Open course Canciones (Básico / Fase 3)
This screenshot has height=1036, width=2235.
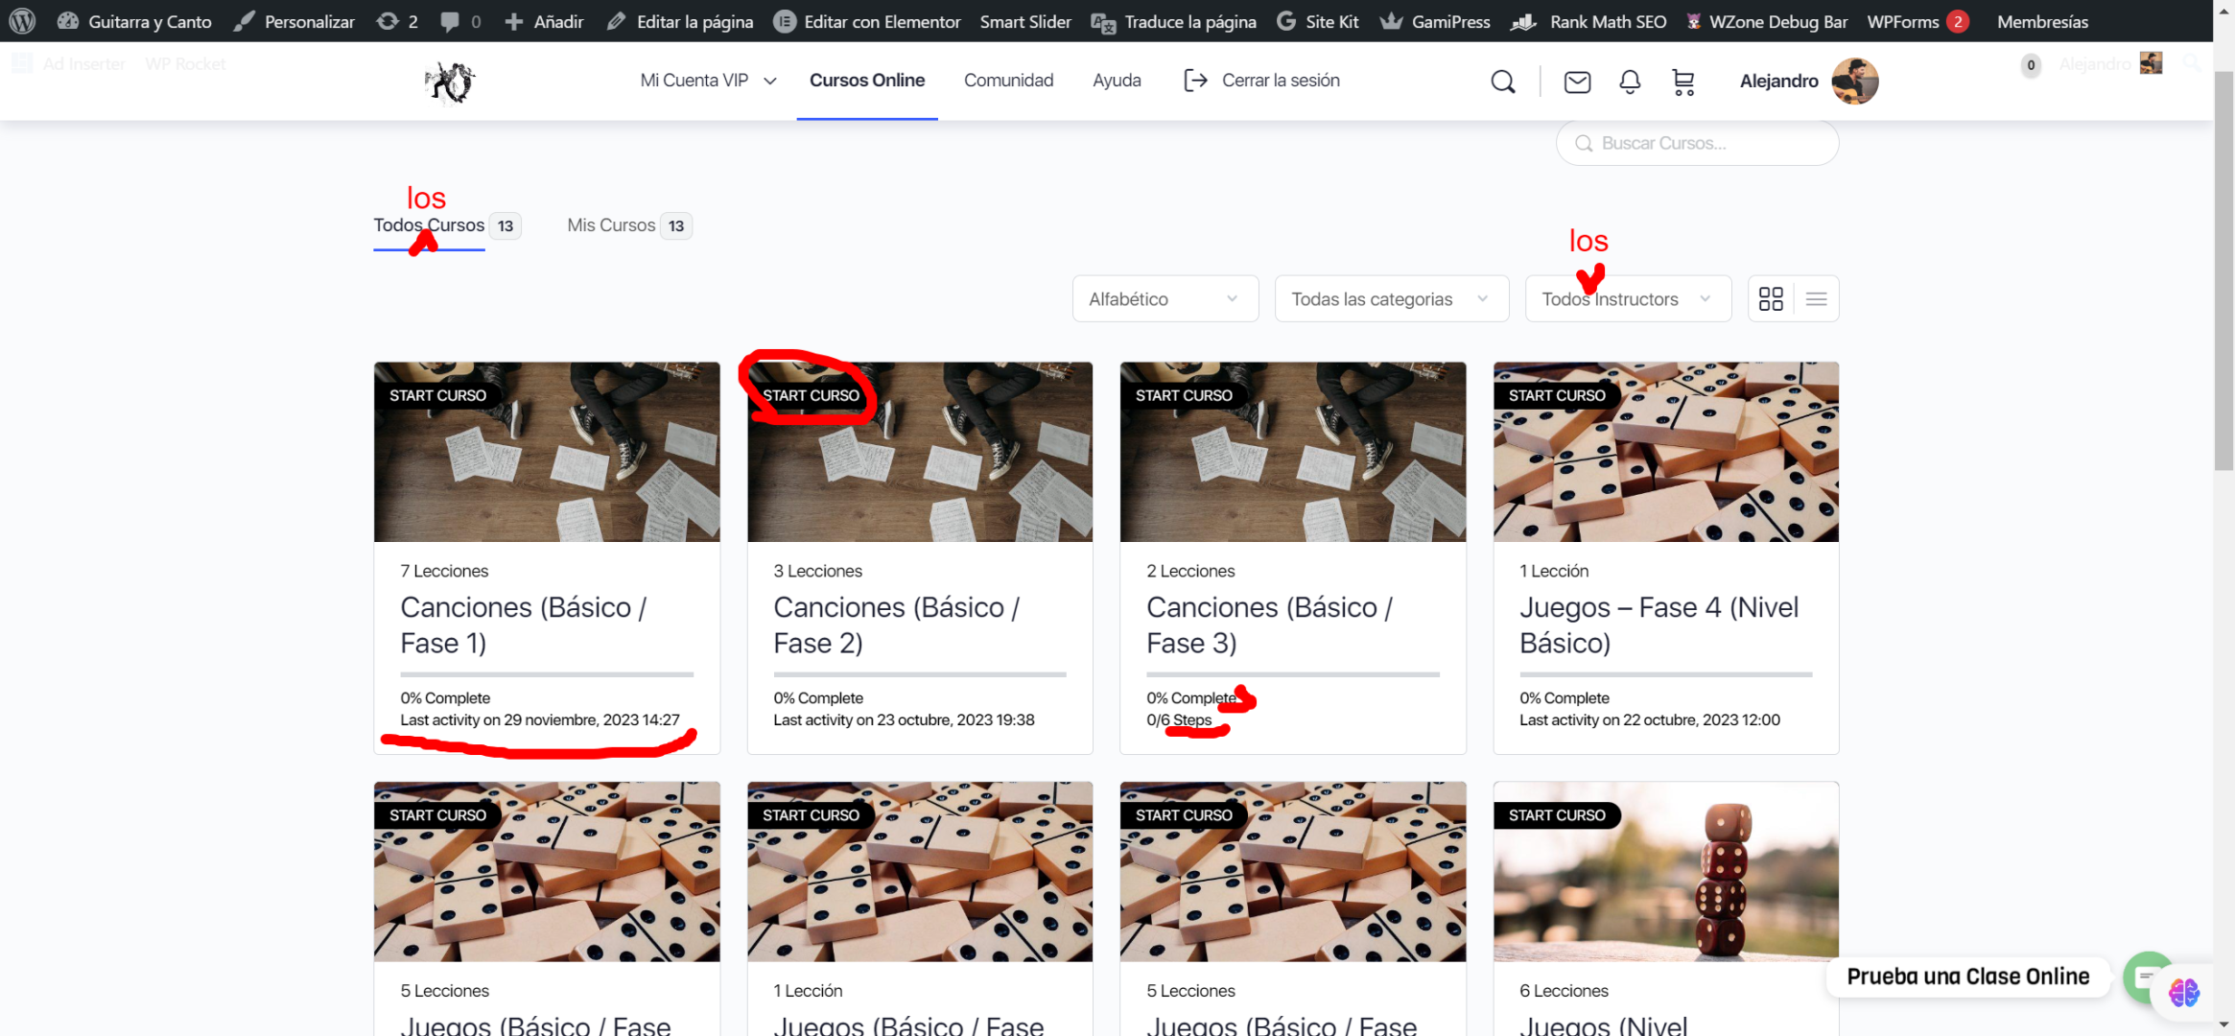tap(1270, 625)
